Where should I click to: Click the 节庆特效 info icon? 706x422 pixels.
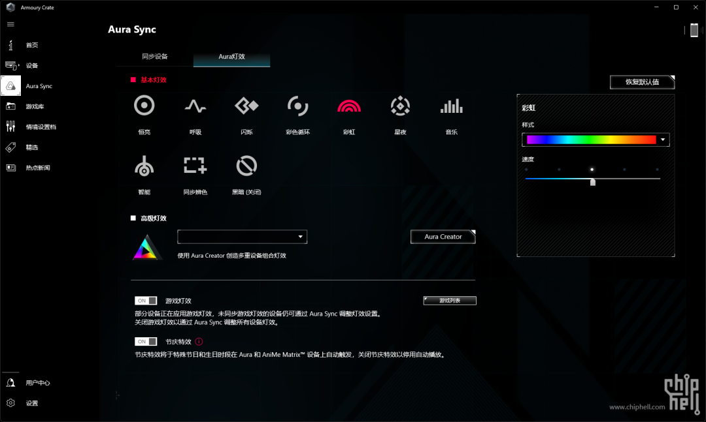pos(199,342)
